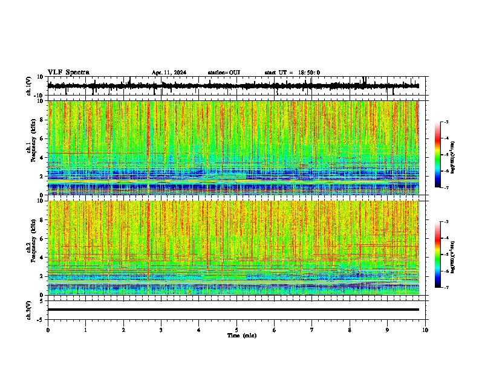
Task: Click the "start UT = 18:50:0" header text
Action: tap(292, 73)
